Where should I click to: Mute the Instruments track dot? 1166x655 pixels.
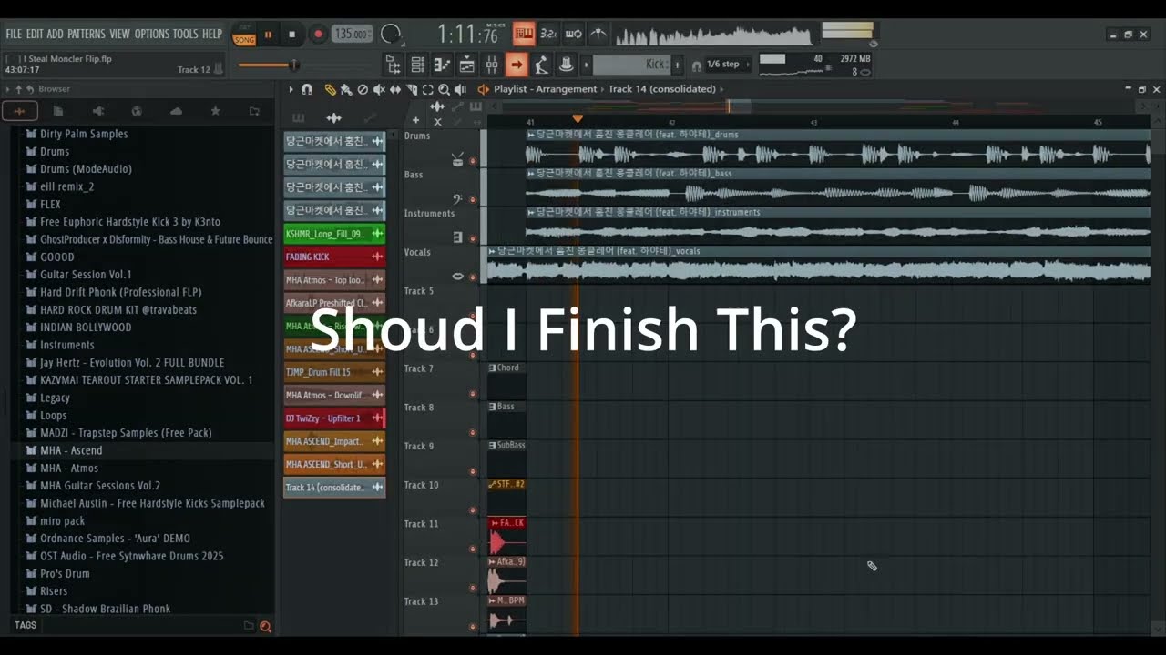[x=472, y=239]
